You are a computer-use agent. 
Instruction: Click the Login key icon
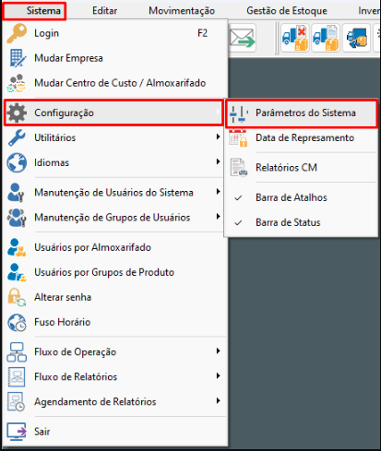(x=17, y=33)
